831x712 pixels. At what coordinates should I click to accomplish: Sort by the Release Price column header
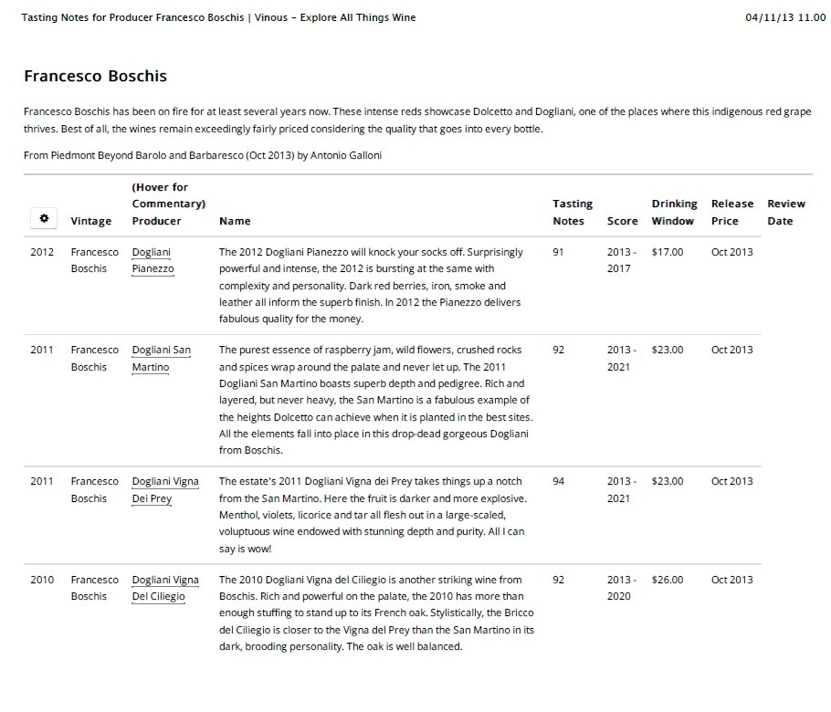point(732,212)
